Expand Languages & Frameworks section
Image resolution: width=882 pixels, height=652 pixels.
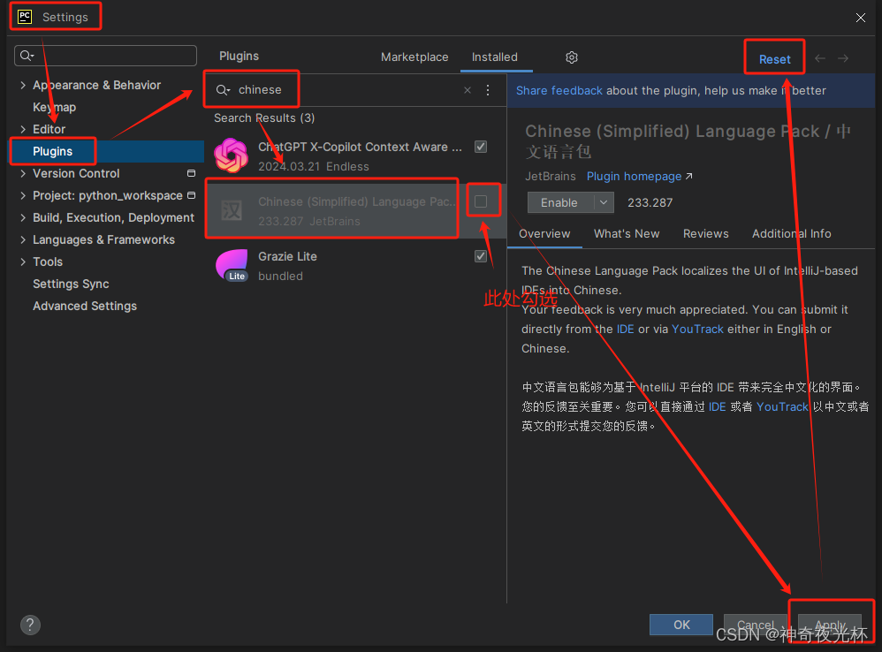pyautogui.click(x=23, y=239)
